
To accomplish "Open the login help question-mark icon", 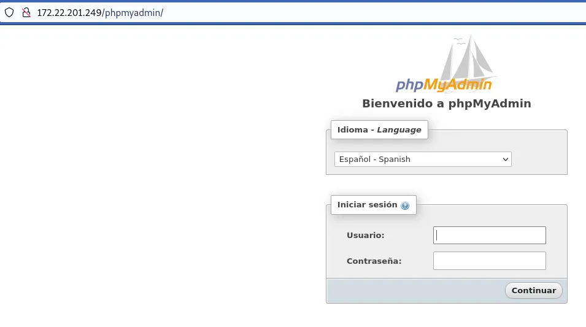I will pyautogui.click(x=405, y=205).
